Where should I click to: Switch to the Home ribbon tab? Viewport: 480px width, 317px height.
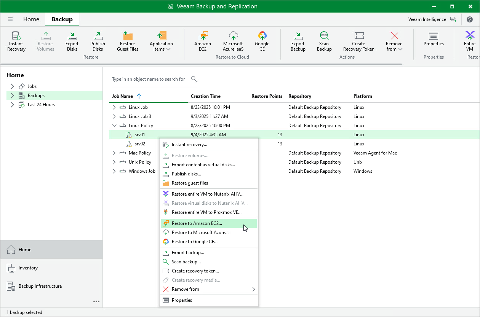point(31,19)
